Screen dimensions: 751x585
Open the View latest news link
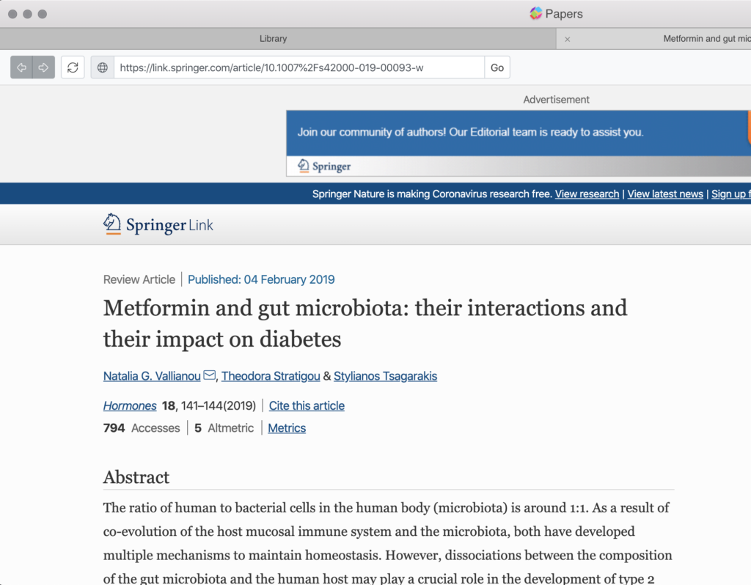[665, 194]
